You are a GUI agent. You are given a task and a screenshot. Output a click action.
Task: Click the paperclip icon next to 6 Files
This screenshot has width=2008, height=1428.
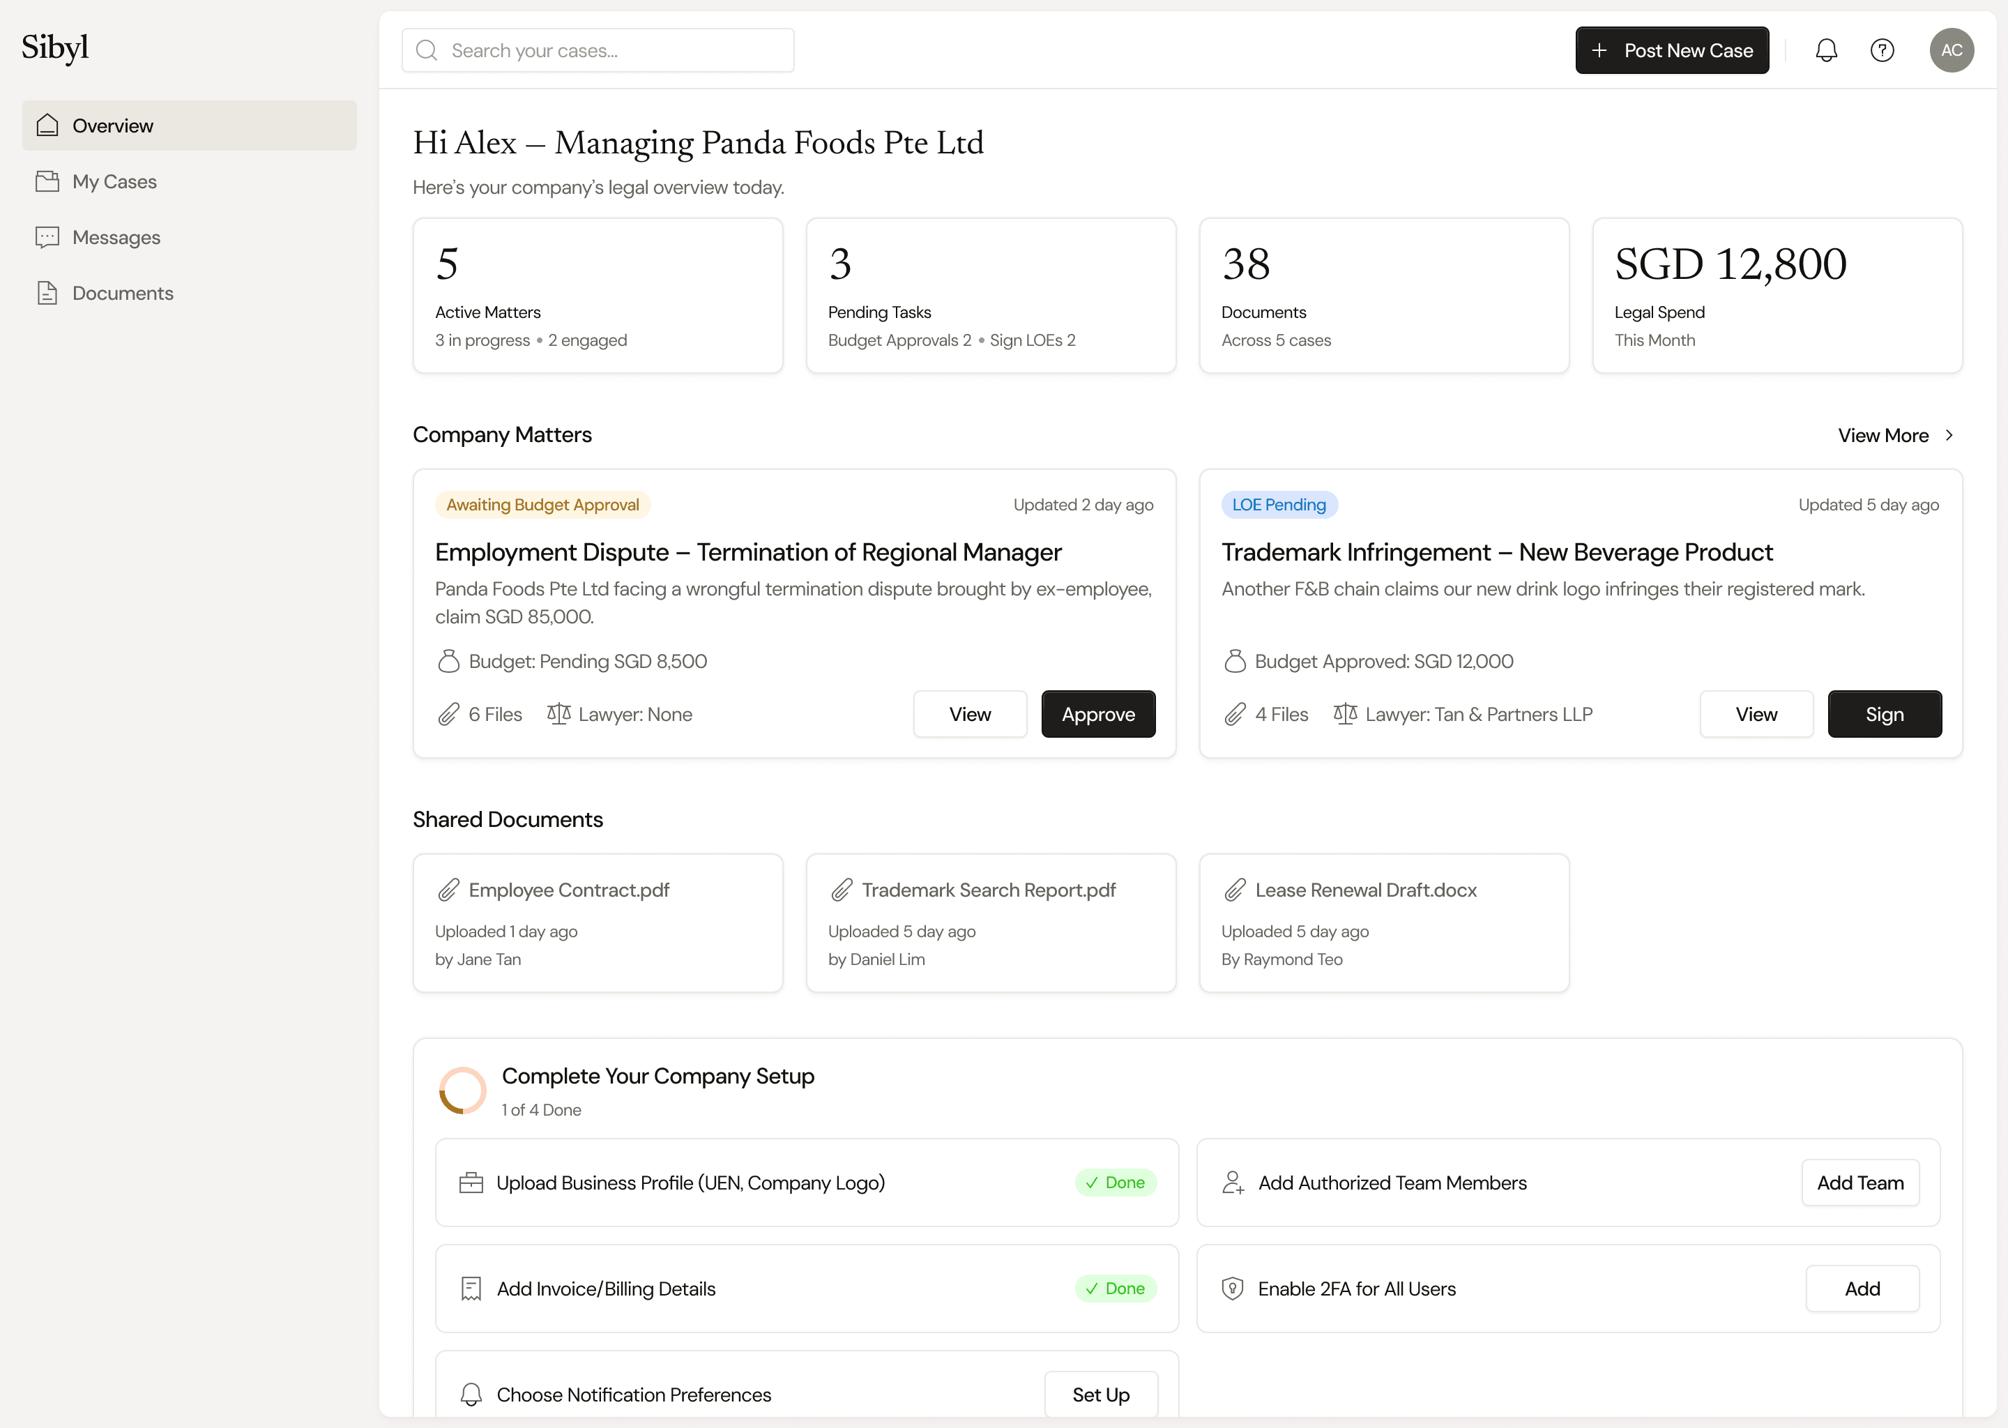pyautogui.click(x=450, y=714)
